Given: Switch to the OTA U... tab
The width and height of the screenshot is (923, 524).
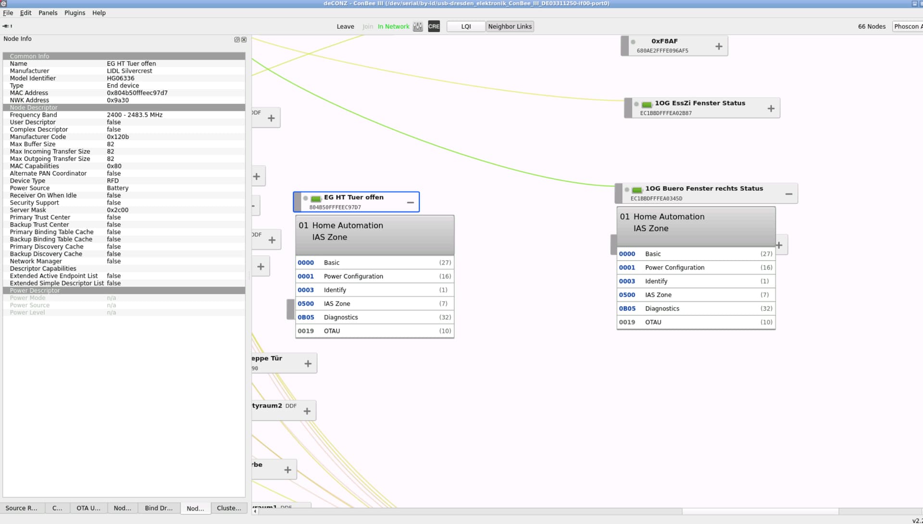Looking at the screenshot, I should click(88, 508).
